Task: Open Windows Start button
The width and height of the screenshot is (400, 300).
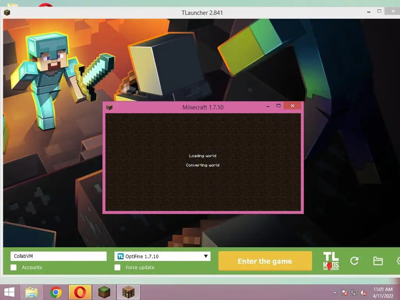Action: pyautogui.click(x=9, y=292)
